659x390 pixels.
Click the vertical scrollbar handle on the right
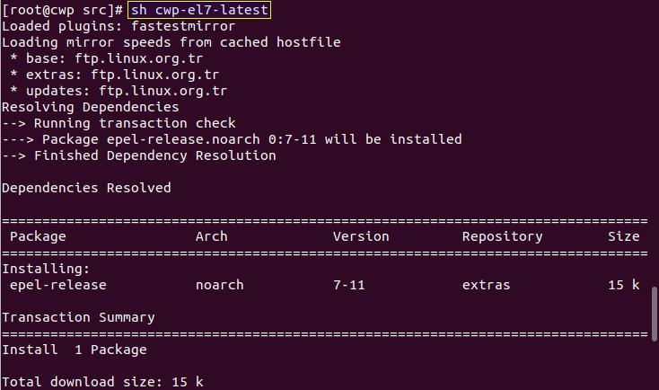(x=655, y=309)
